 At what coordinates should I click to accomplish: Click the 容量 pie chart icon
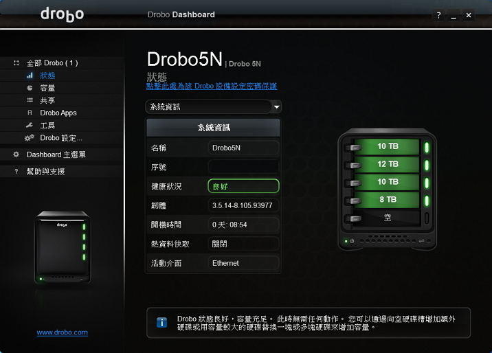pyautogui.click(x=30, y=88)
